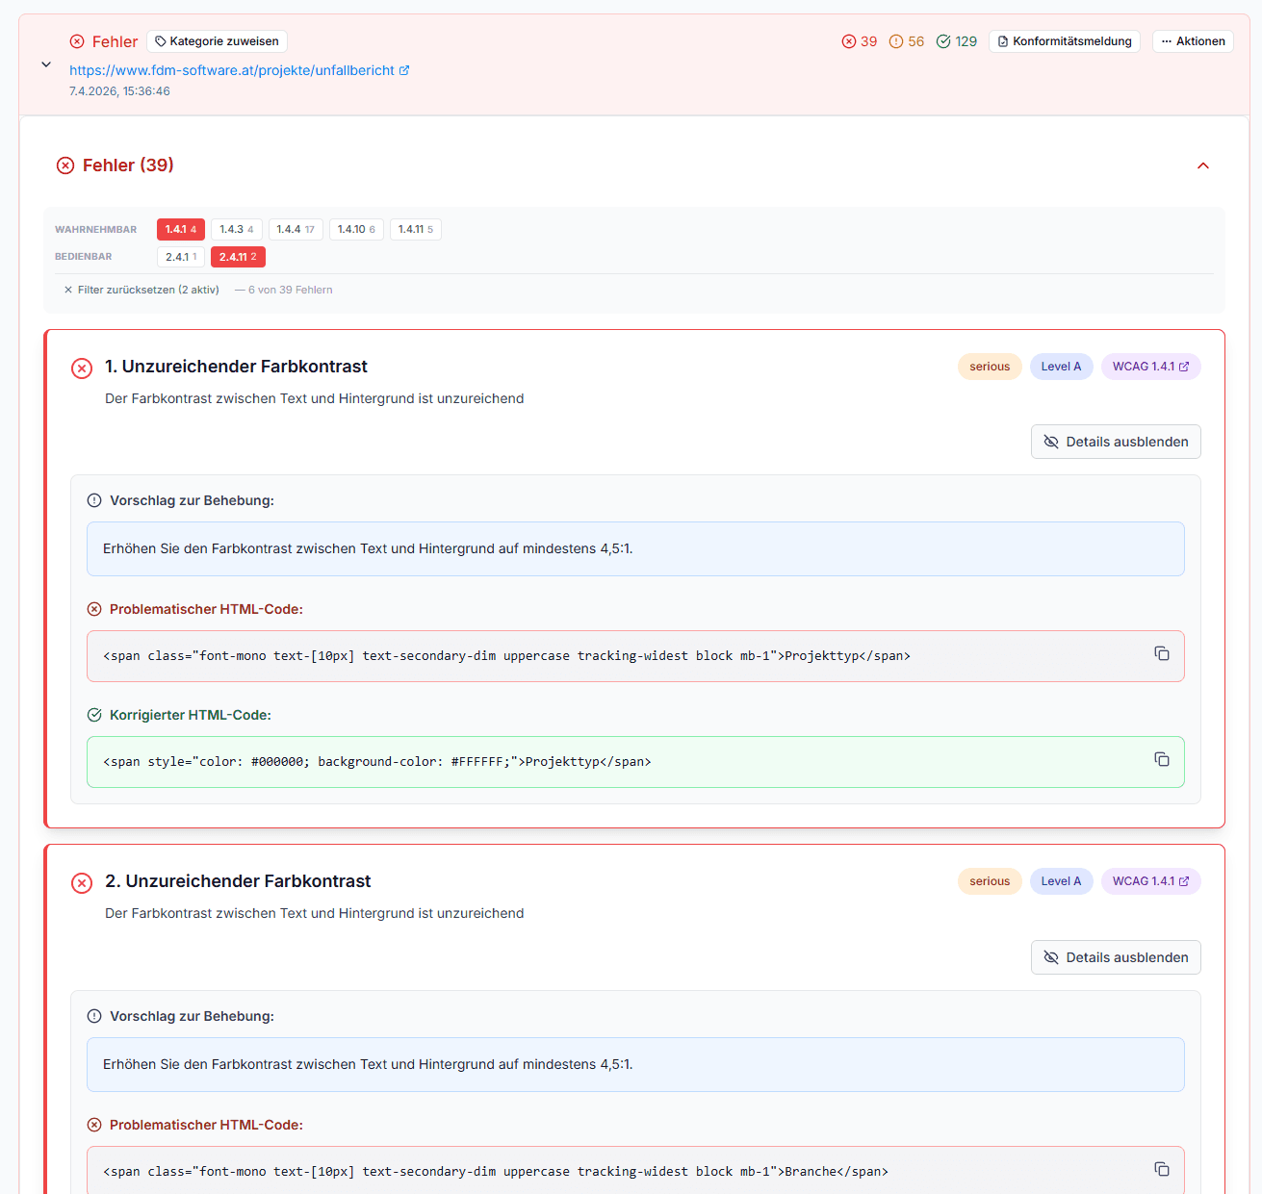Click the info icon next to Vorschlag zur Behebung
The image size is (1262, 1194).
click(93, 500)
